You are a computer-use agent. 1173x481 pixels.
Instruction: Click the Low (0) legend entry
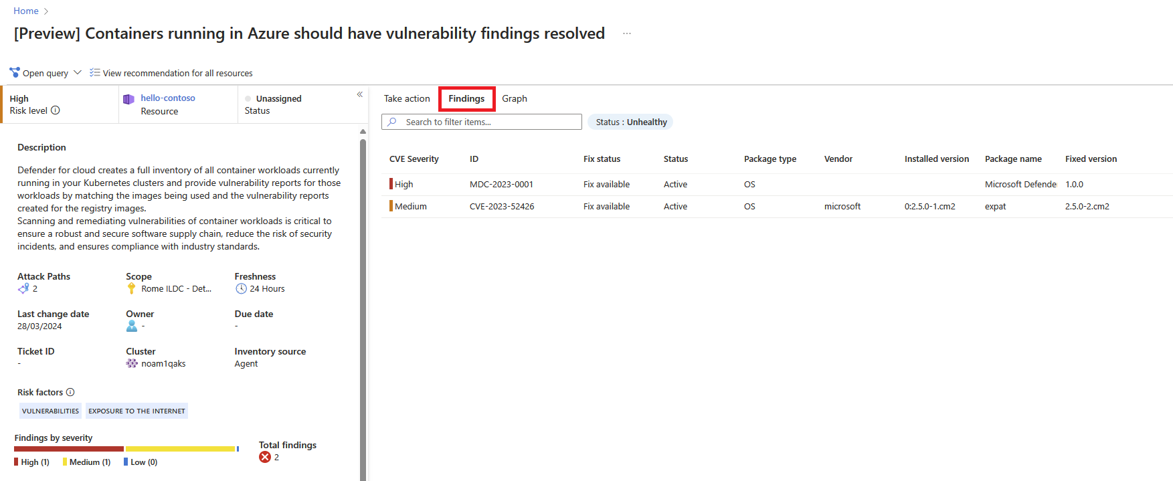tap(141, 462)
